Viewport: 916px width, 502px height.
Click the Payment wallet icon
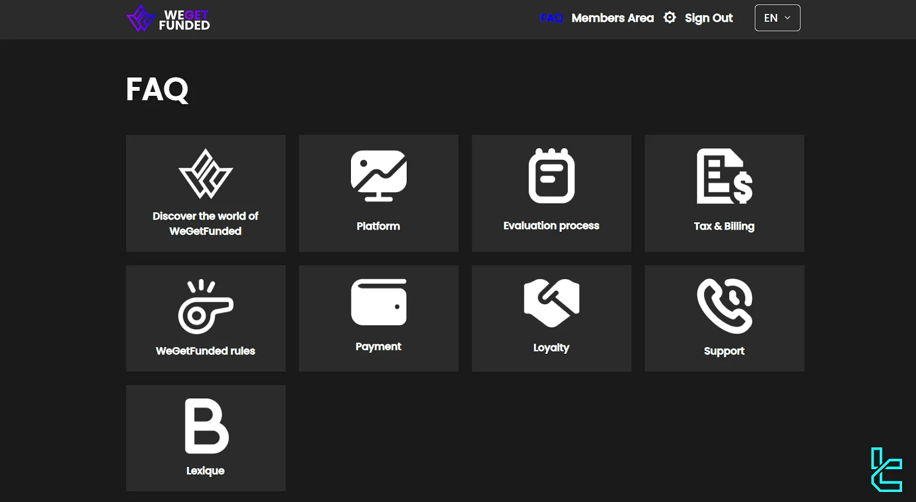point(379,302)
